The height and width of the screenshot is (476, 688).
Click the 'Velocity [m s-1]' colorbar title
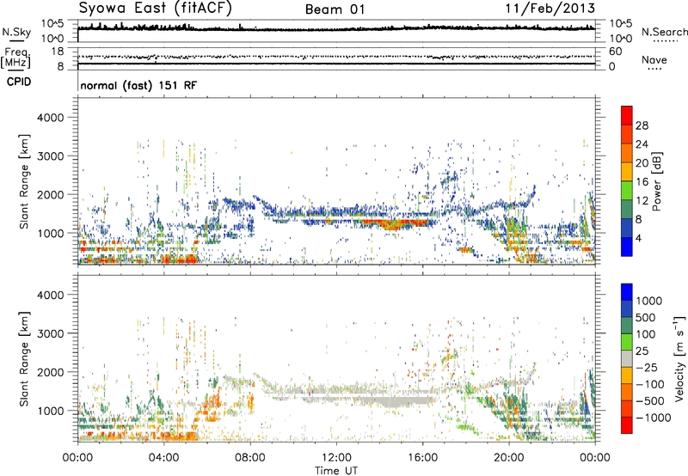[x=679, y=358]
